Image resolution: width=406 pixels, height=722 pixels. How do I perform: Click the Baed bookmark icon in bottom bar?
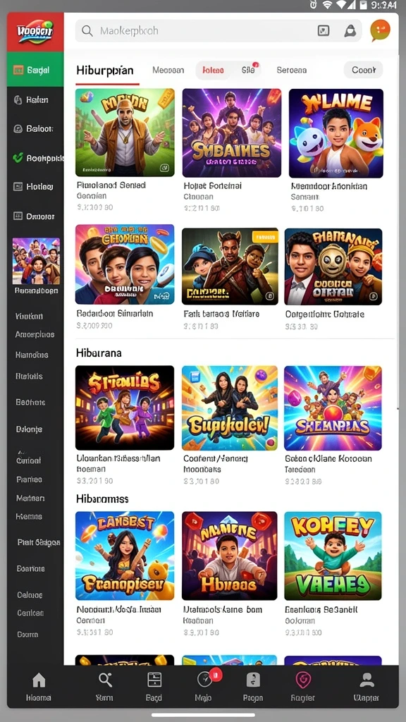click(154, 686)
